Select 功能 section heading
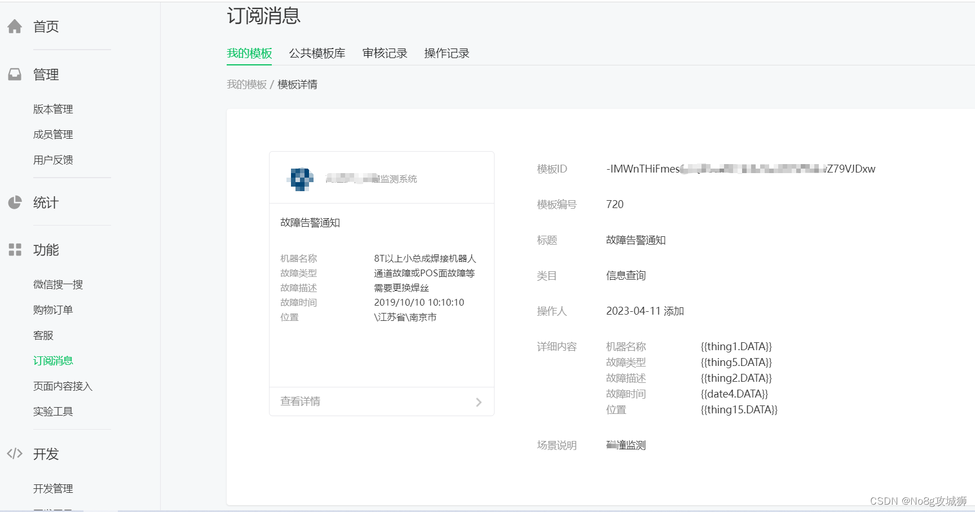 coord(46,250)
